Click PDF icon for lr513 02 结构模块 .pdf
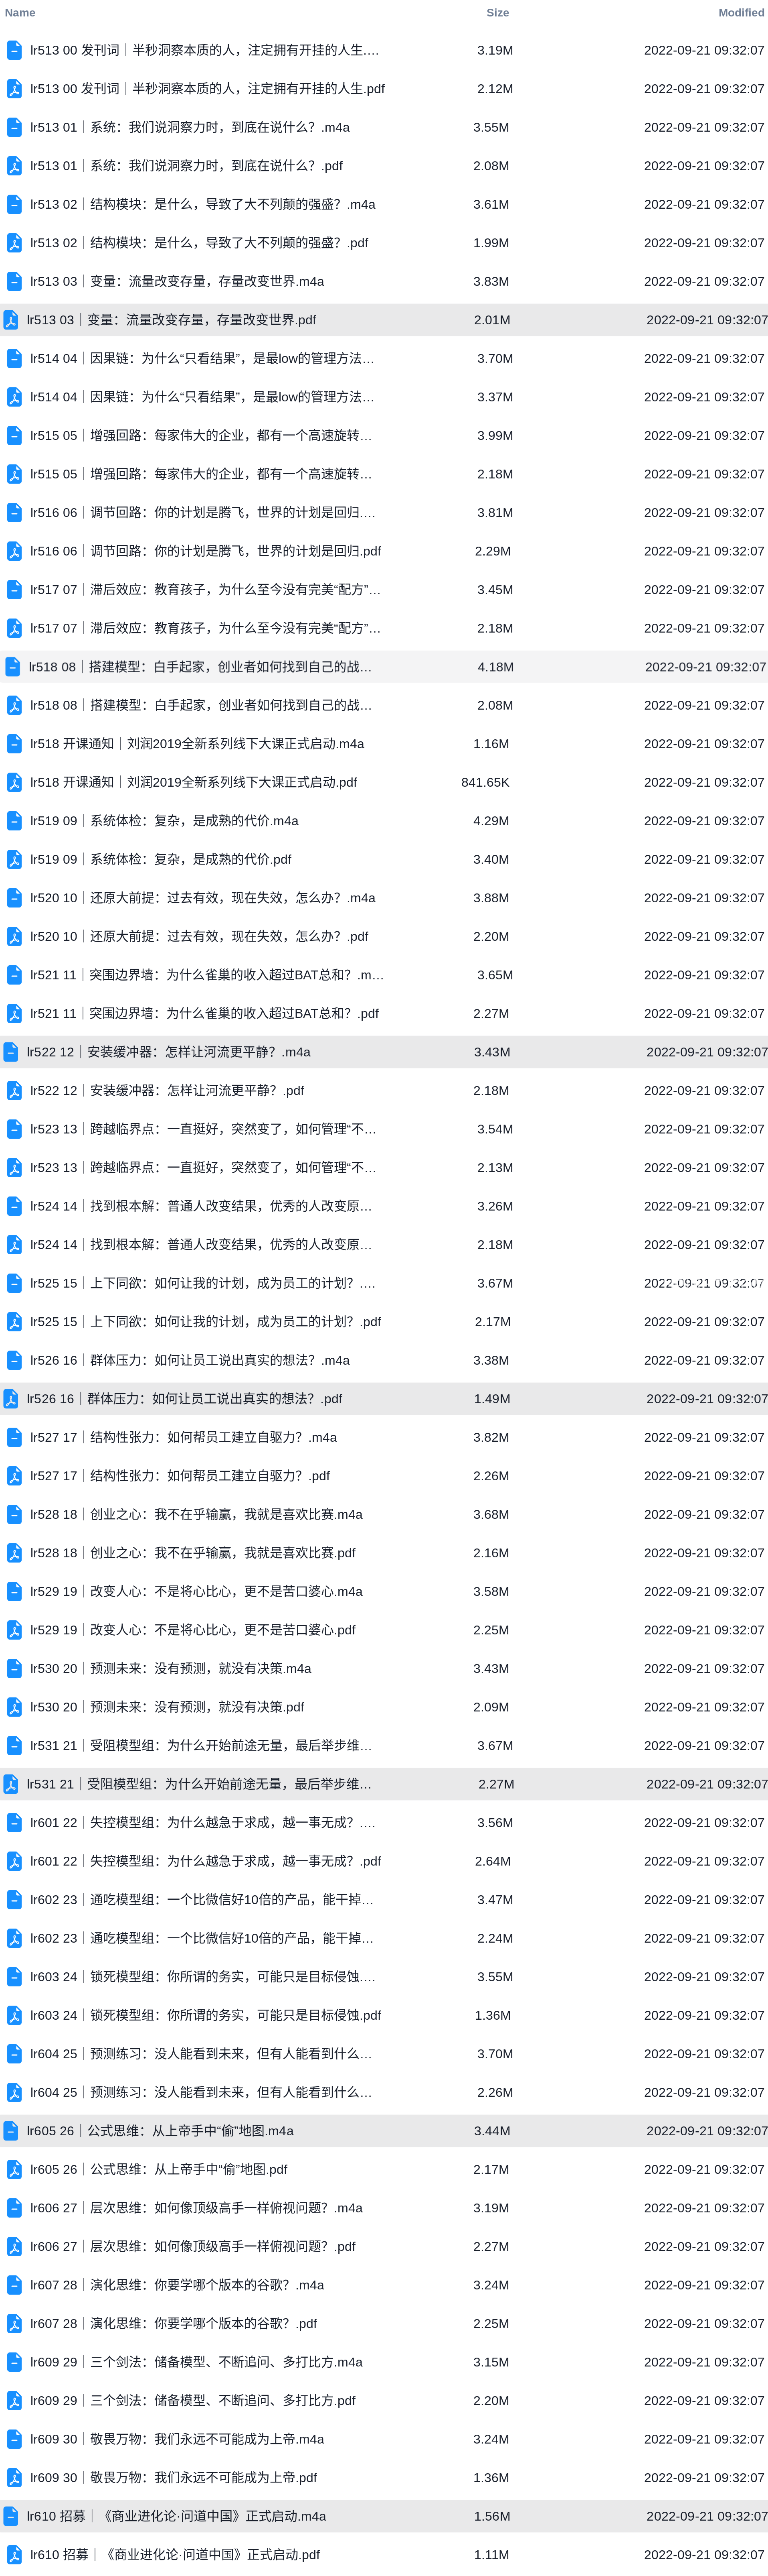This screenshot has width=768, height=2576. (14, 243)
